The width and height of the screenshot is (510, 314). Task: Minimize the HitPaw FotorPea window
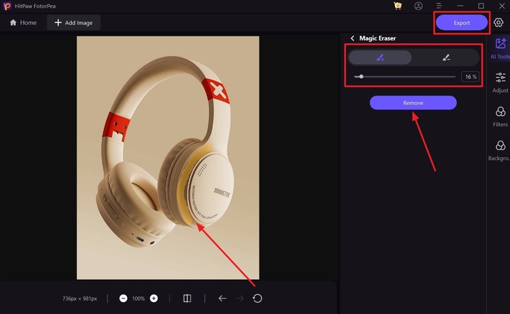(x=460, y=6)
